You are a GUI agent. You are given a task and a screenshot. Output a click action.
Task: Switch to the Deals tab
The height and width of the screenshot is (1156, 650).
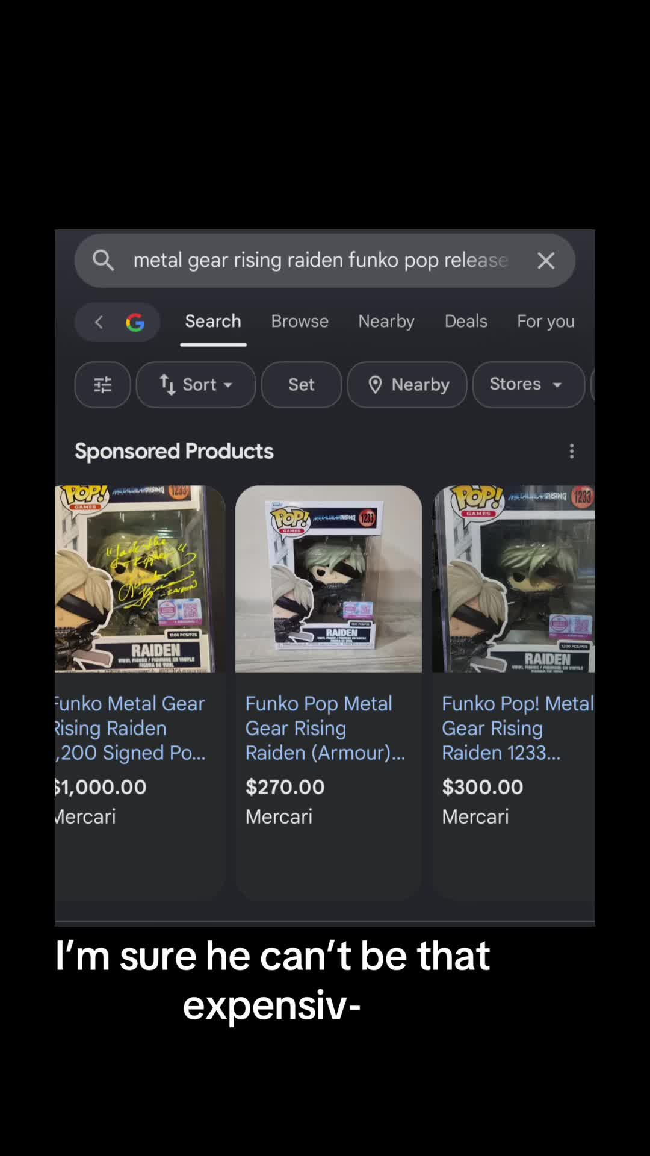click(x=466, y=322)
